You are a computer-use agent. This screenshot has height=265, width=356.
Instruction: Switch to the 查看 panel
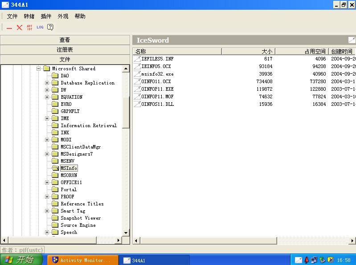click(x=65, y=40)
